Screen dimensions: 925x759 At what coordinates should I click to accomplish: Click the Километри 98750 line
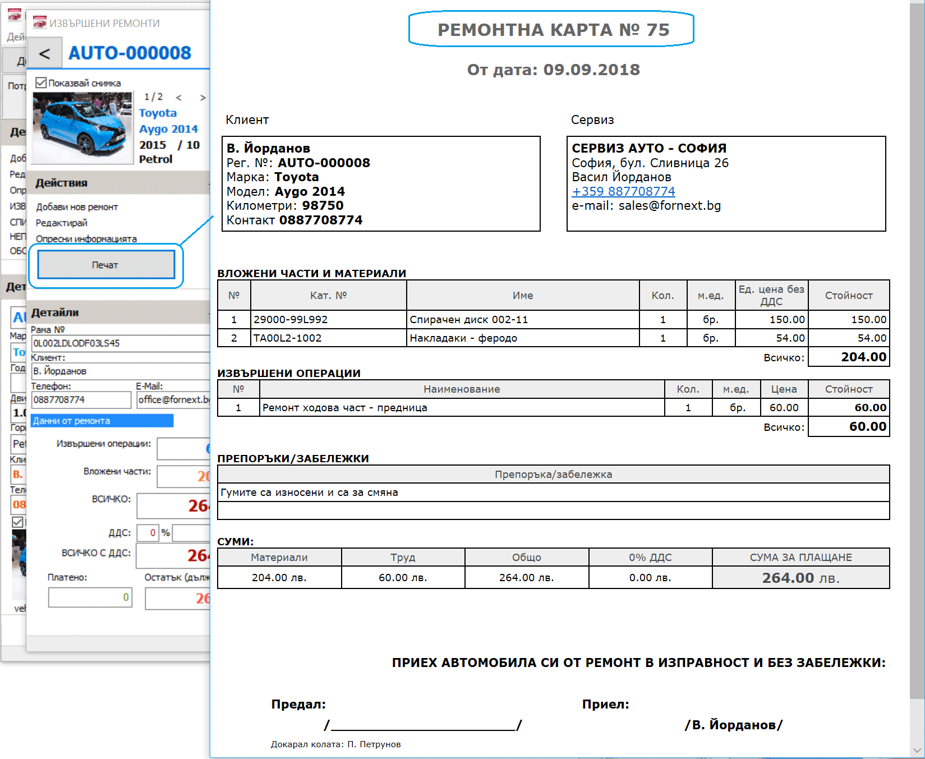tap(285, 205)
